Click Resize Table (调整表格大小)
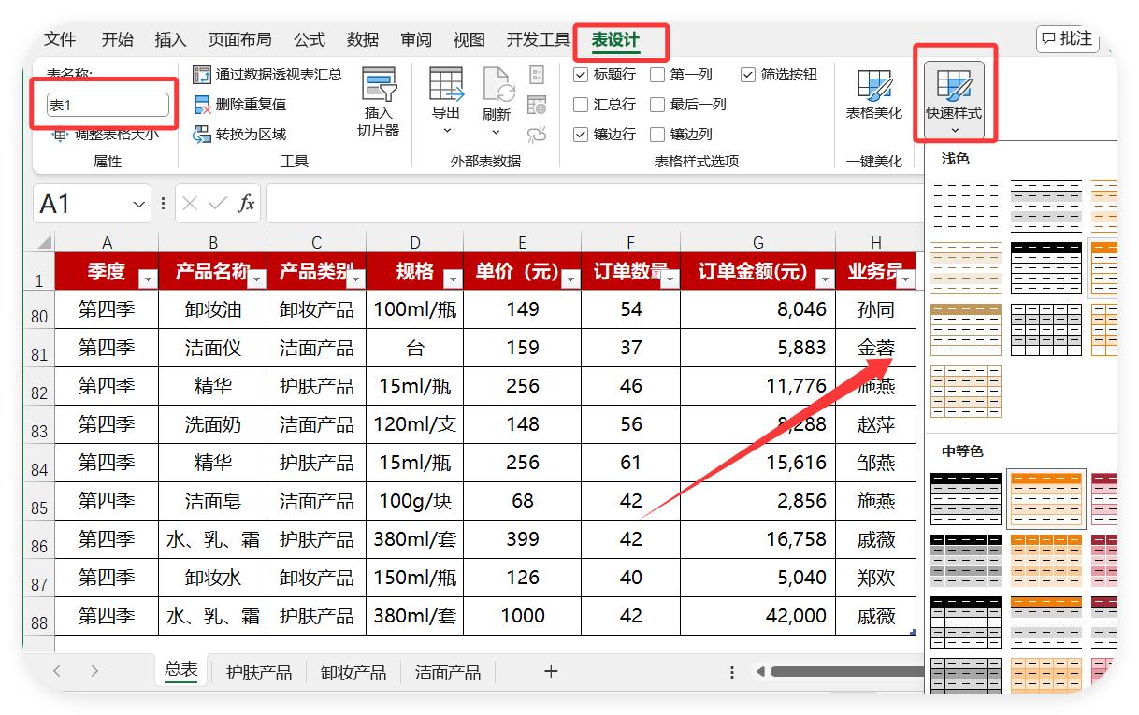Image resolution: width=1139 pixels, height=715 pixels. point(105,135)
